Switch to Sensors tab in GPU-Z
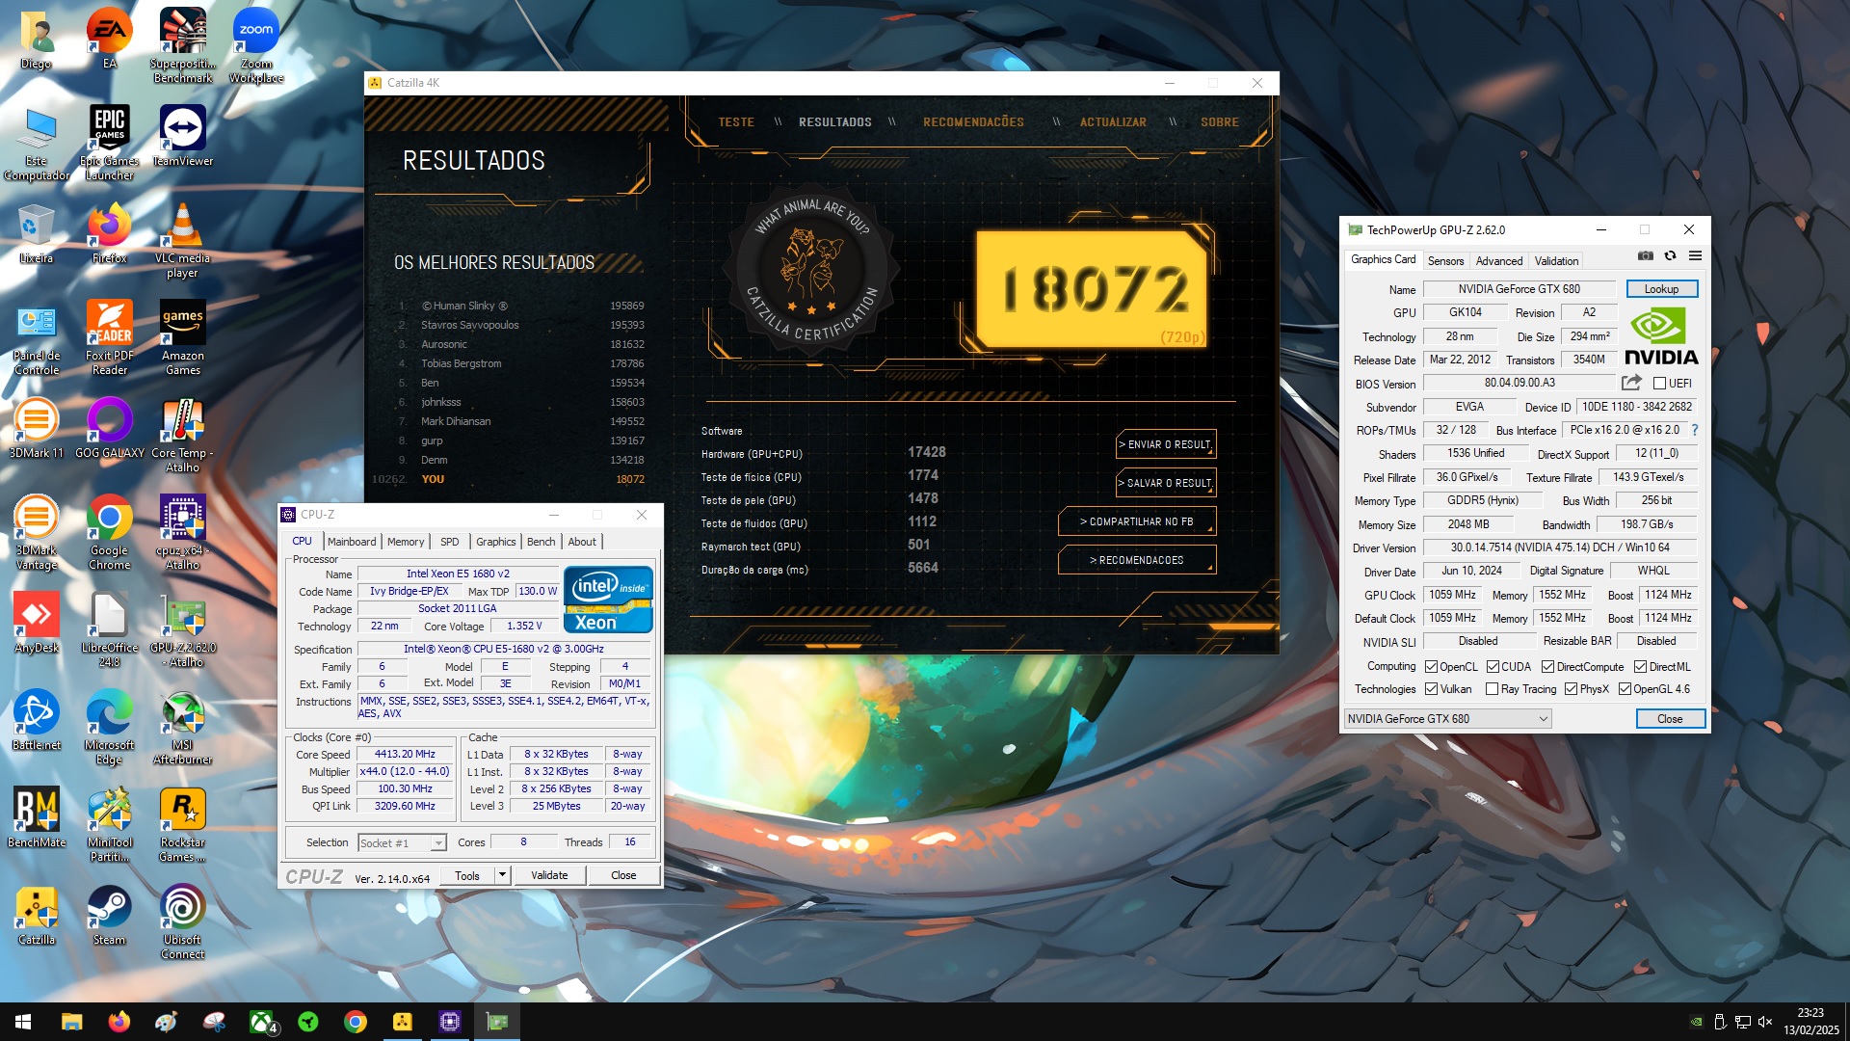The image size is (1850, 1041). click(x=1445, y=261)
